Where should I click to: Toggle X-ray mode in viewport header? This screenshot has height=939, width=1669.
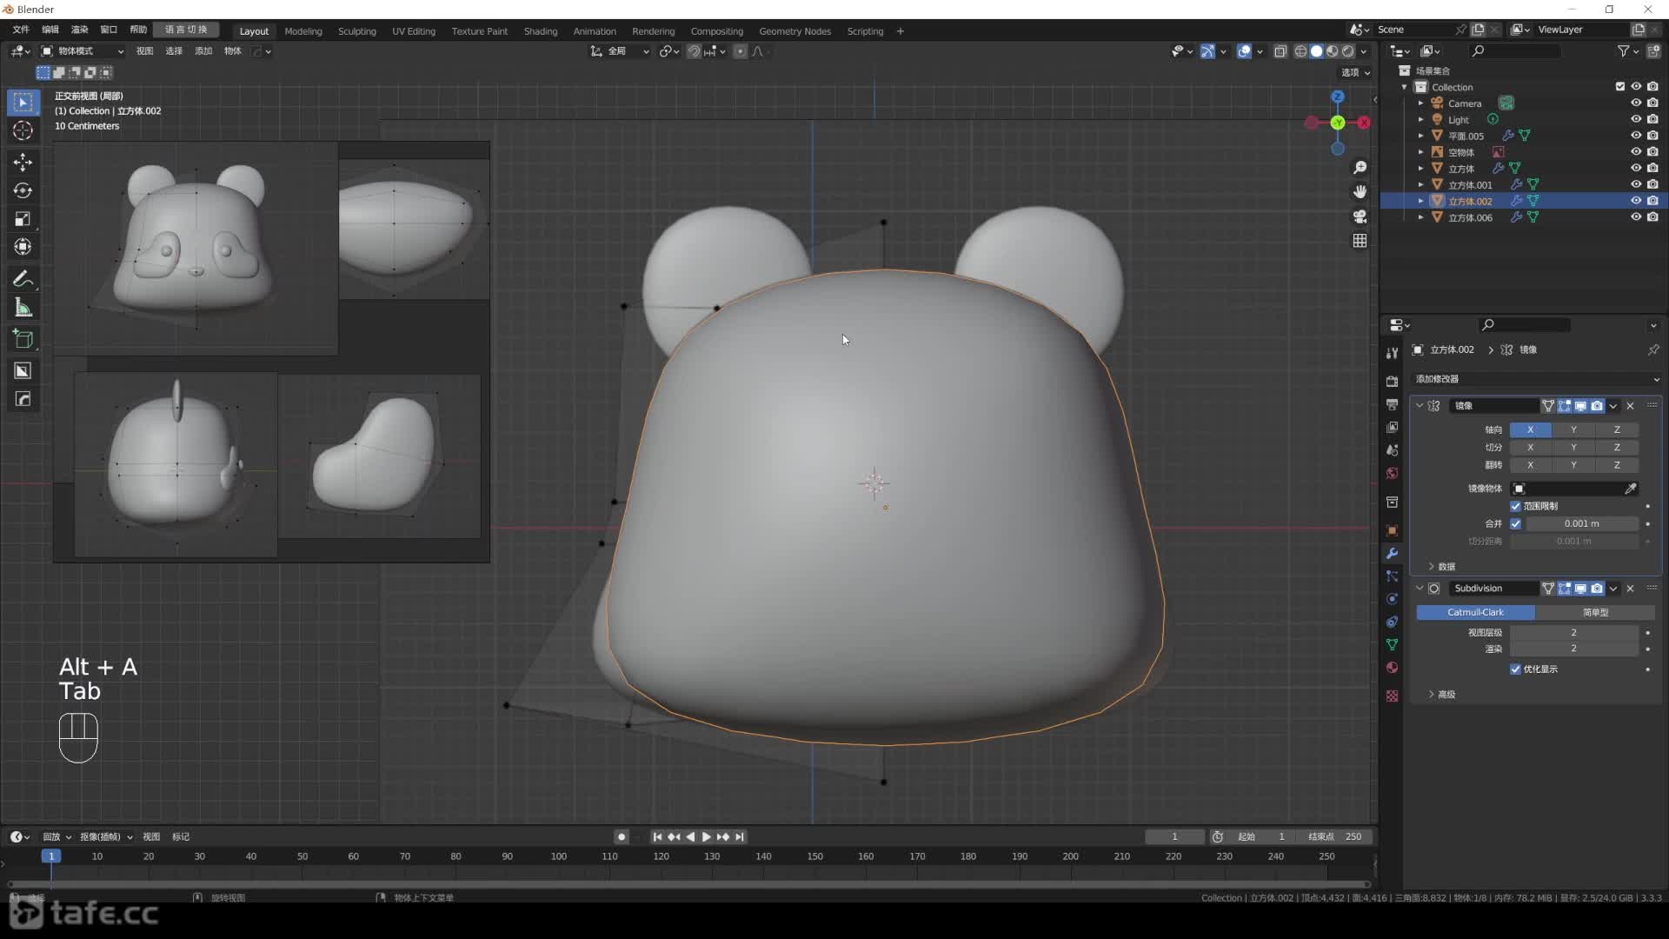1280,51
